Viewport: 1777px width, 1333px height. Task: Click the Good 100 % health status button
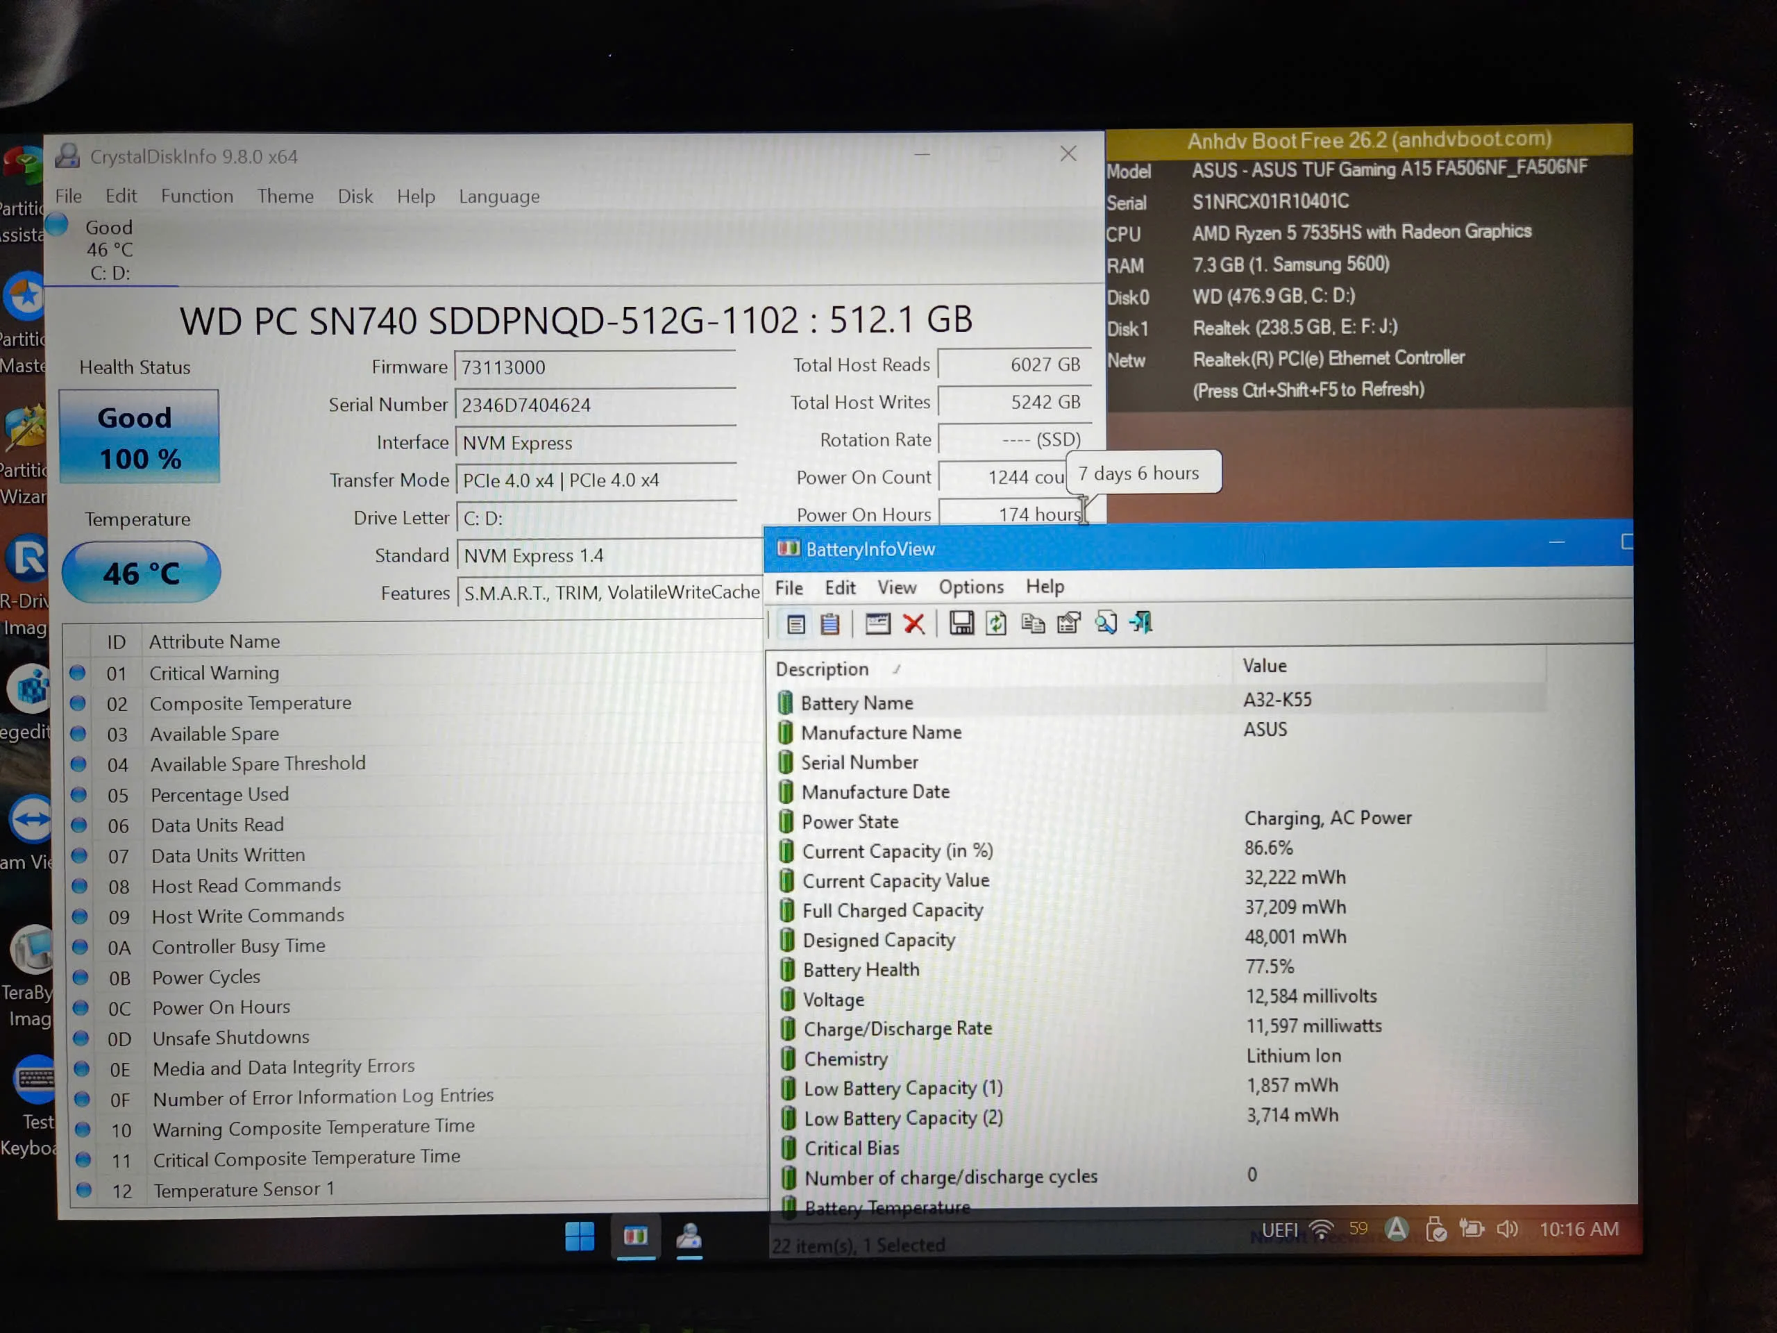click(139, 436)
